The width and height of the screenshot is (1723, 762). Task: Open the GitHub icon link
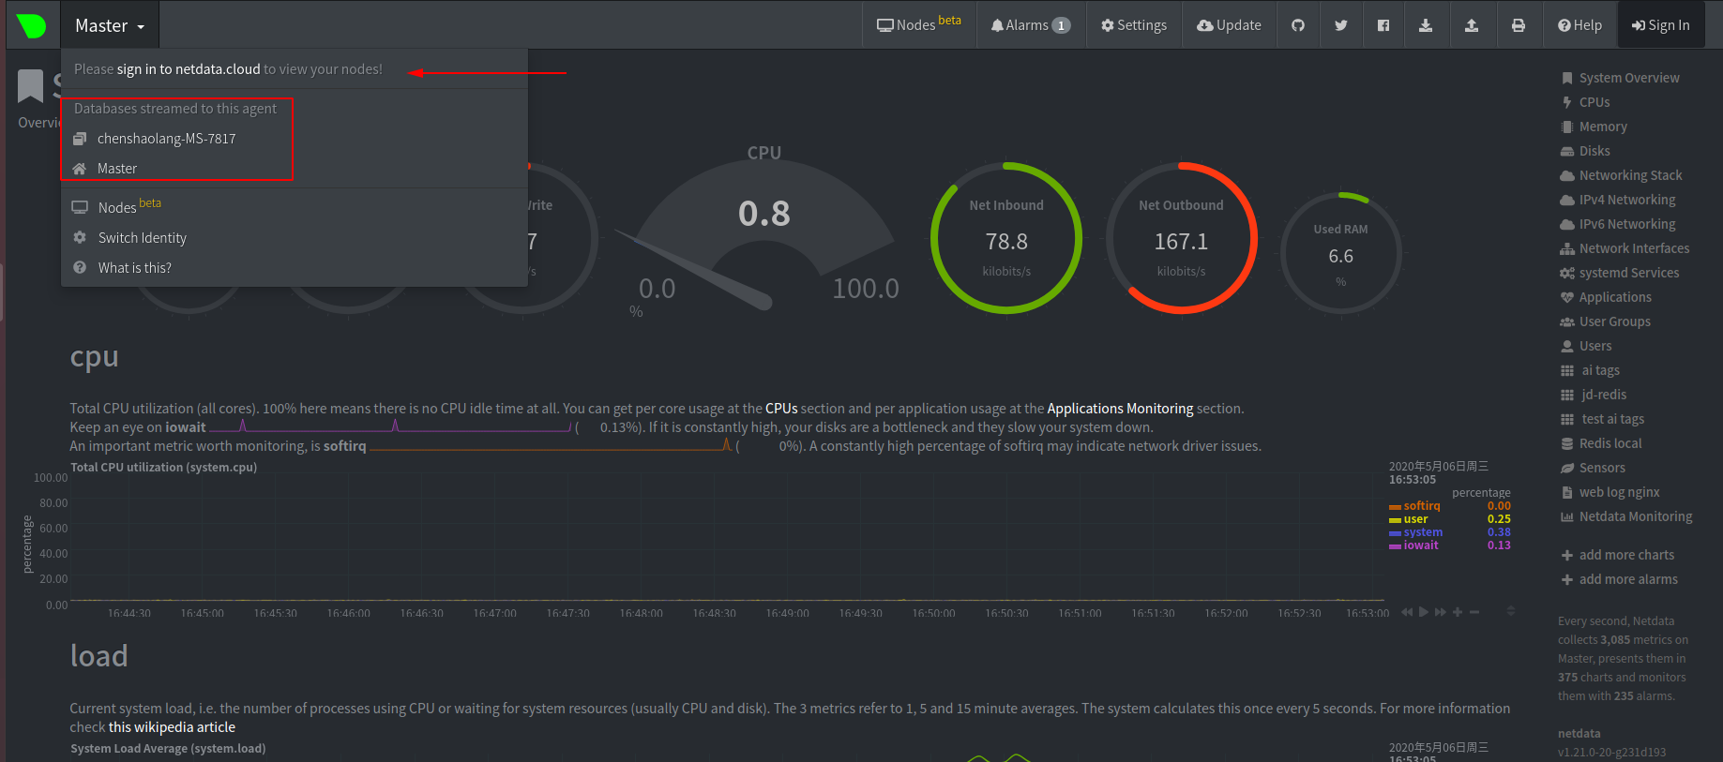pos(1298,25)
